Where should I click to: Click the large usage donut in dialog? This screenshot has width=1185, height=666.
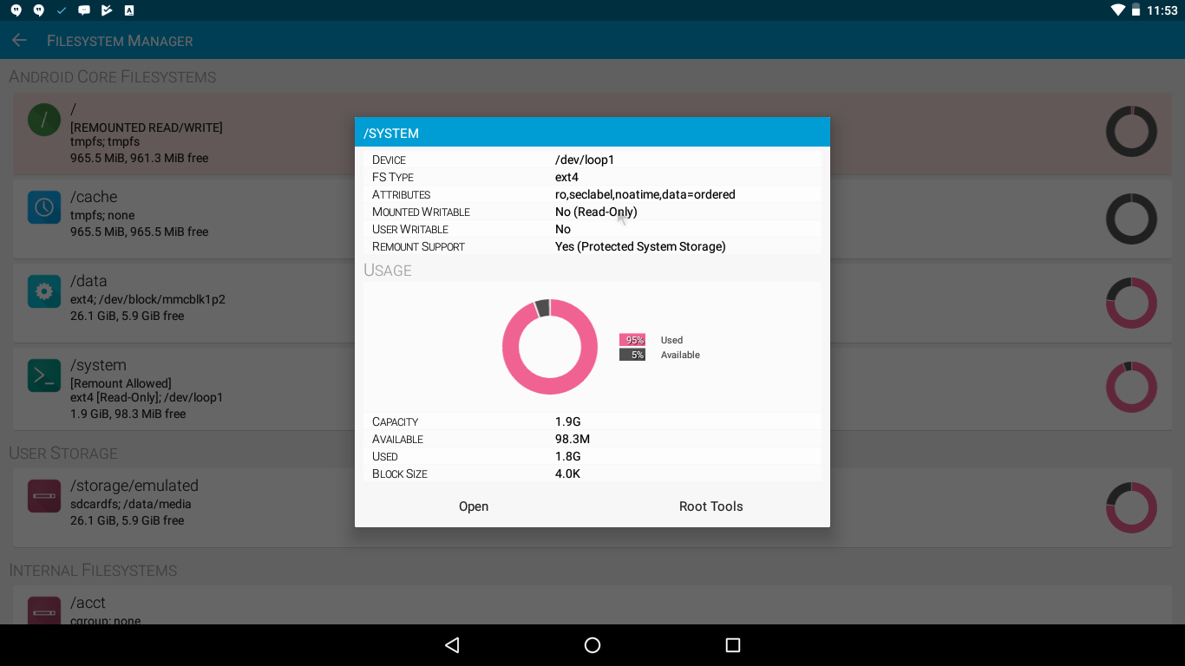[x=550, y=347]
